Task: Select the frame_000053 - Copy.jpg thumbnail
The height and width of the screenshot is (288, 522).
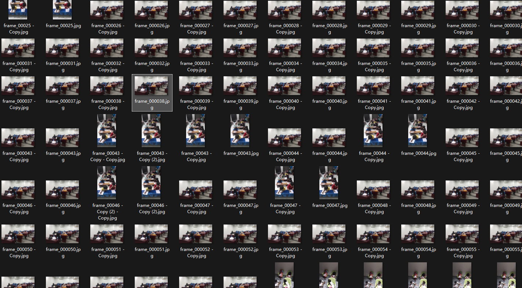Action: tap(284, 234)
